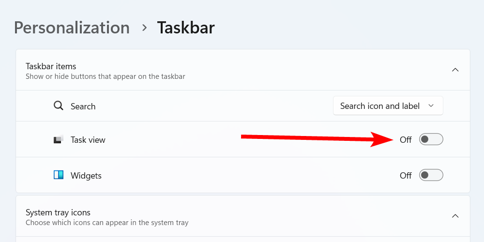Collapse System tray icons using its chevron

click(455, 216)
